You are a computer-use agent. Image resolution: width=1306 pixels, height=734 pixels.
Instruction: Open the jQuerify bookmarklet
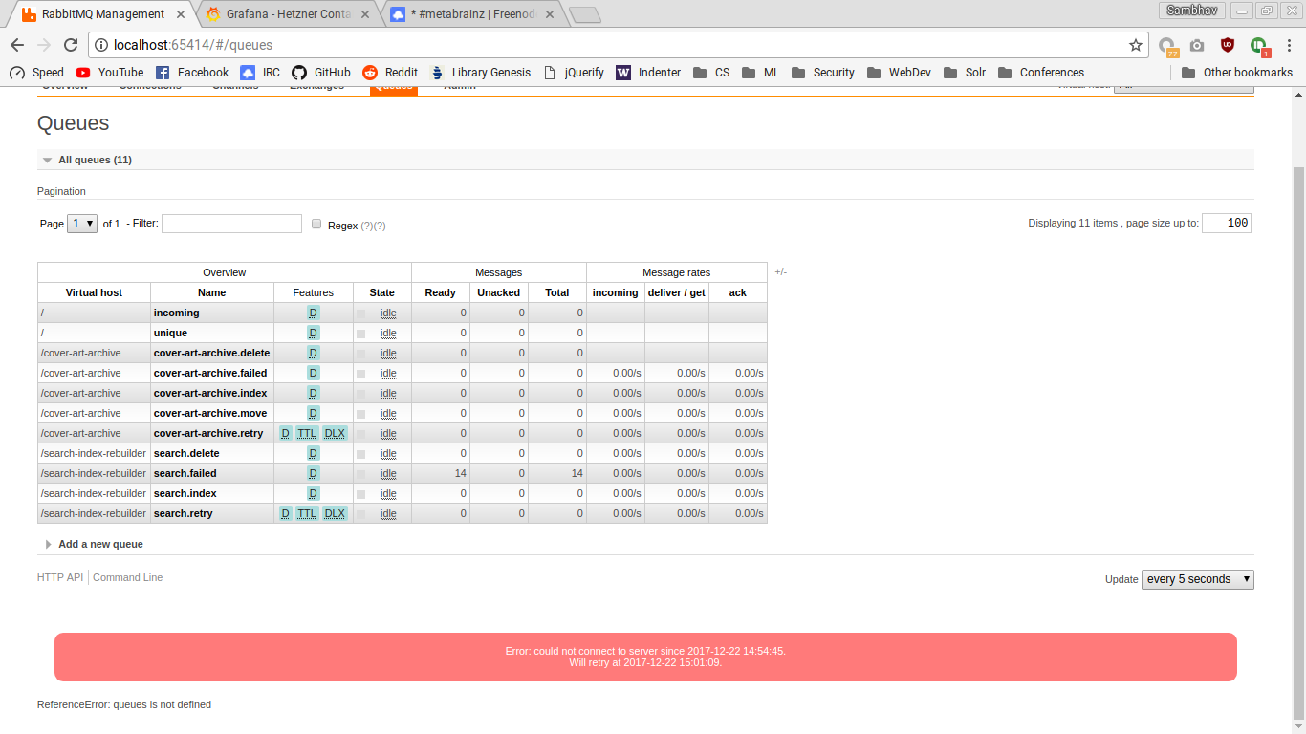click(x=574, y=73)
